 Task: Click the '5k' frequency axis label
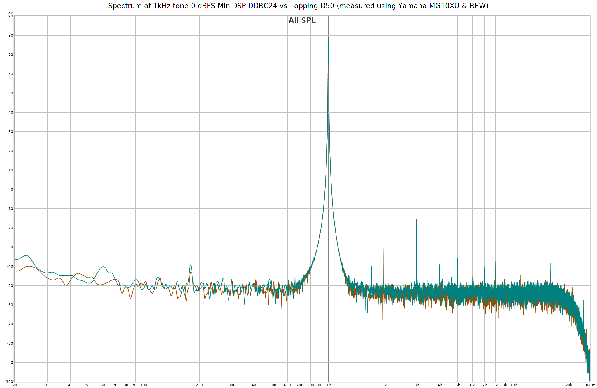458,385
